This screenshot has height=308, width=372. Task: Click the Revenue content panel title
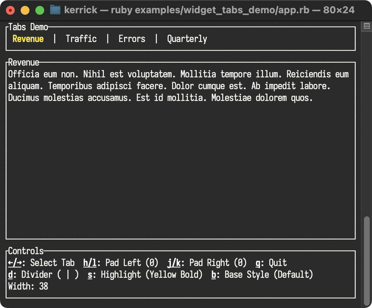[24, 62]
